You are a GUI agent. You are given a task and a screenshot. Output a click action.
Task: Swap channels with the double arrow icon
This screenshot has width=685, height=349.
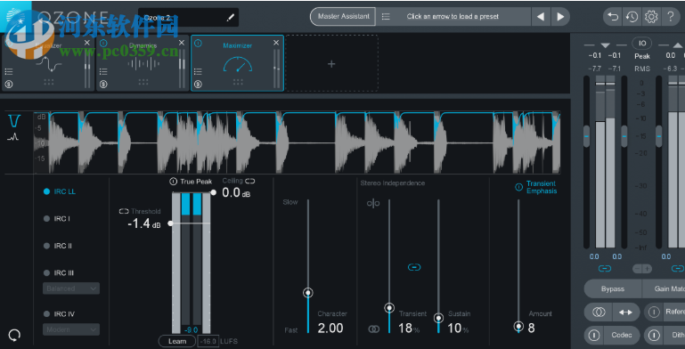point(625,312)
